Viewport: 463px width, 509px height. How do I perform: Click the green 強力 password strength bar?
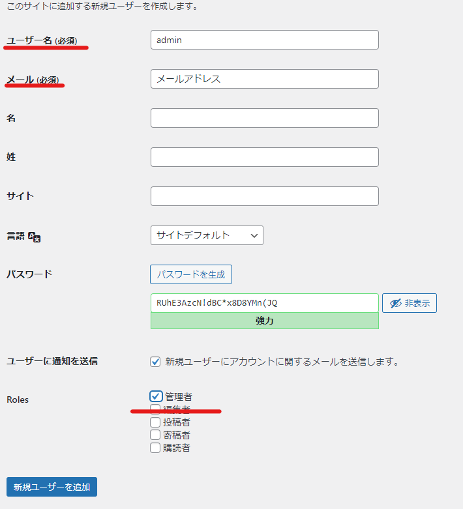click(x=264, y=321)
